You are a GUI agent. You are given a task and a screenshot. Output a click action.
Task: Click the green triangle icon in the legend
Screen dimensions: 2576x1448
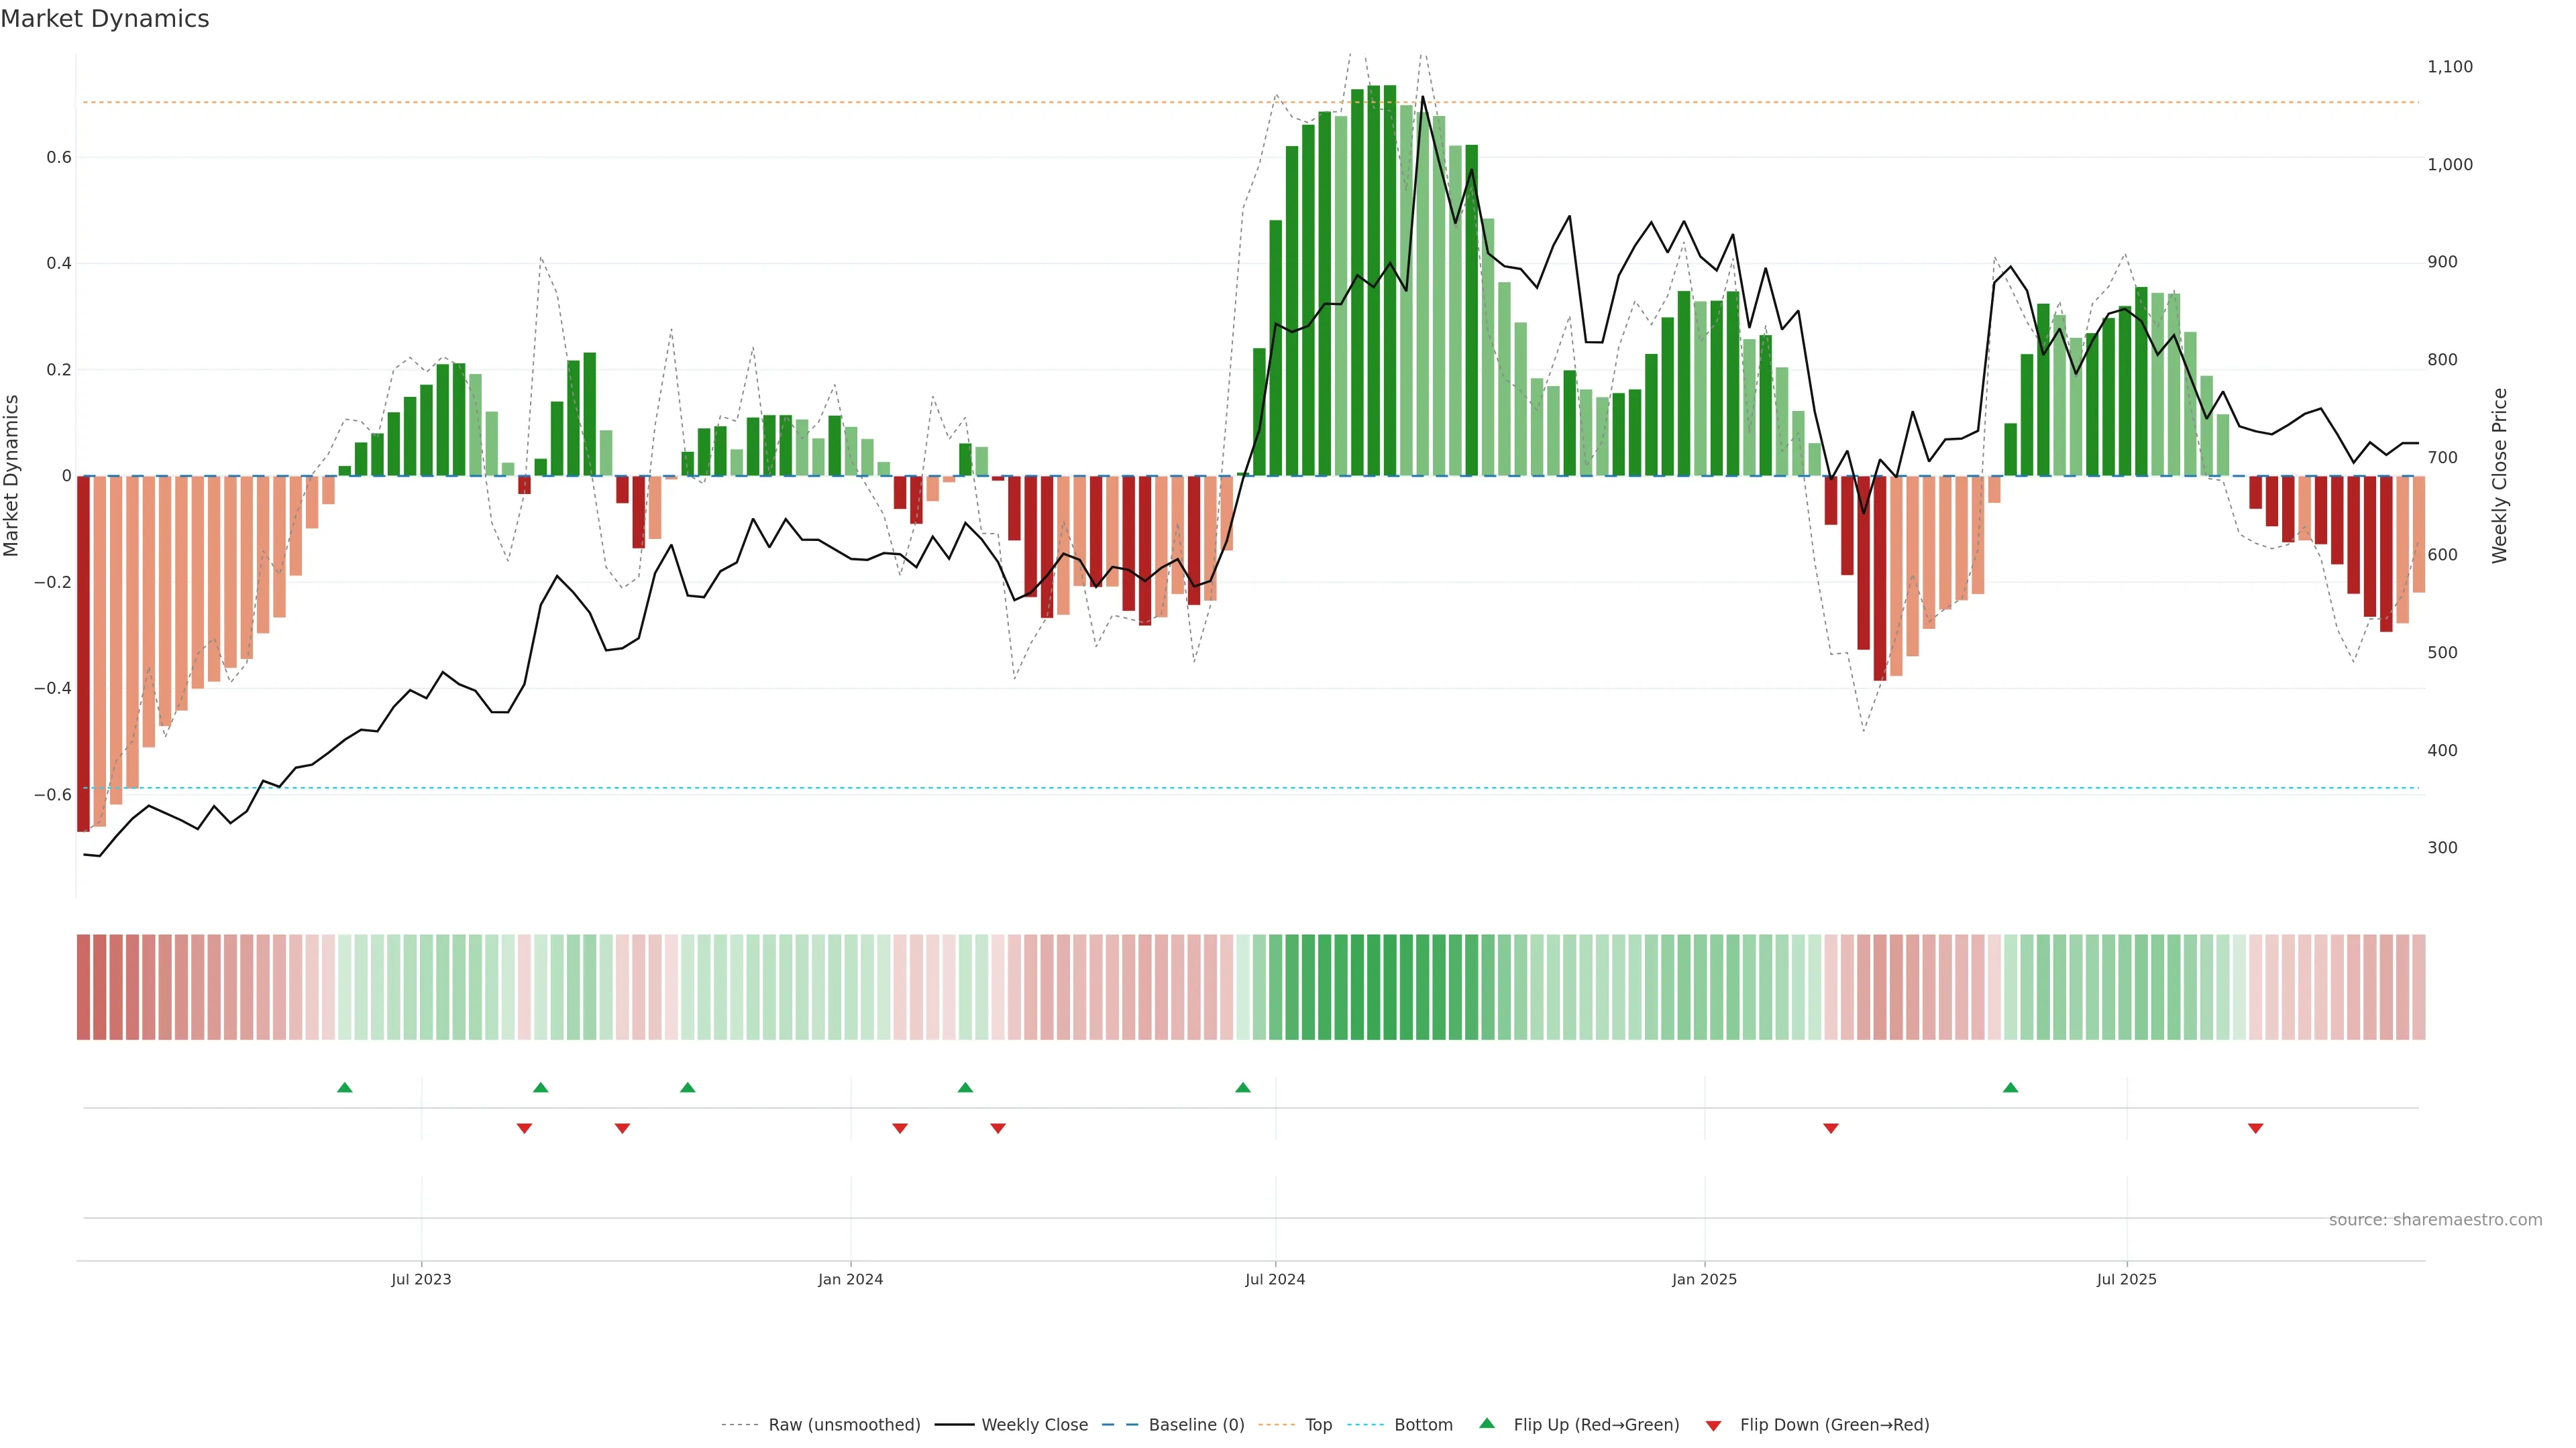coord(1487,1423)
